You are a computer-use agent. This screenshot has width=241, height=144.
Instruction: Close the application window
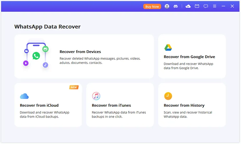pyautogui.click(x=232, y=6)
